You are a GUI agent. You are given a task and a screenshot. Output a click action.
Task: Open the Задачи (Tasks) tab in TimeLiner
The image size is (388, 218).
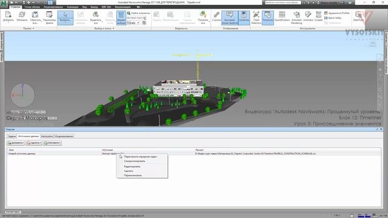click(12, 136)
